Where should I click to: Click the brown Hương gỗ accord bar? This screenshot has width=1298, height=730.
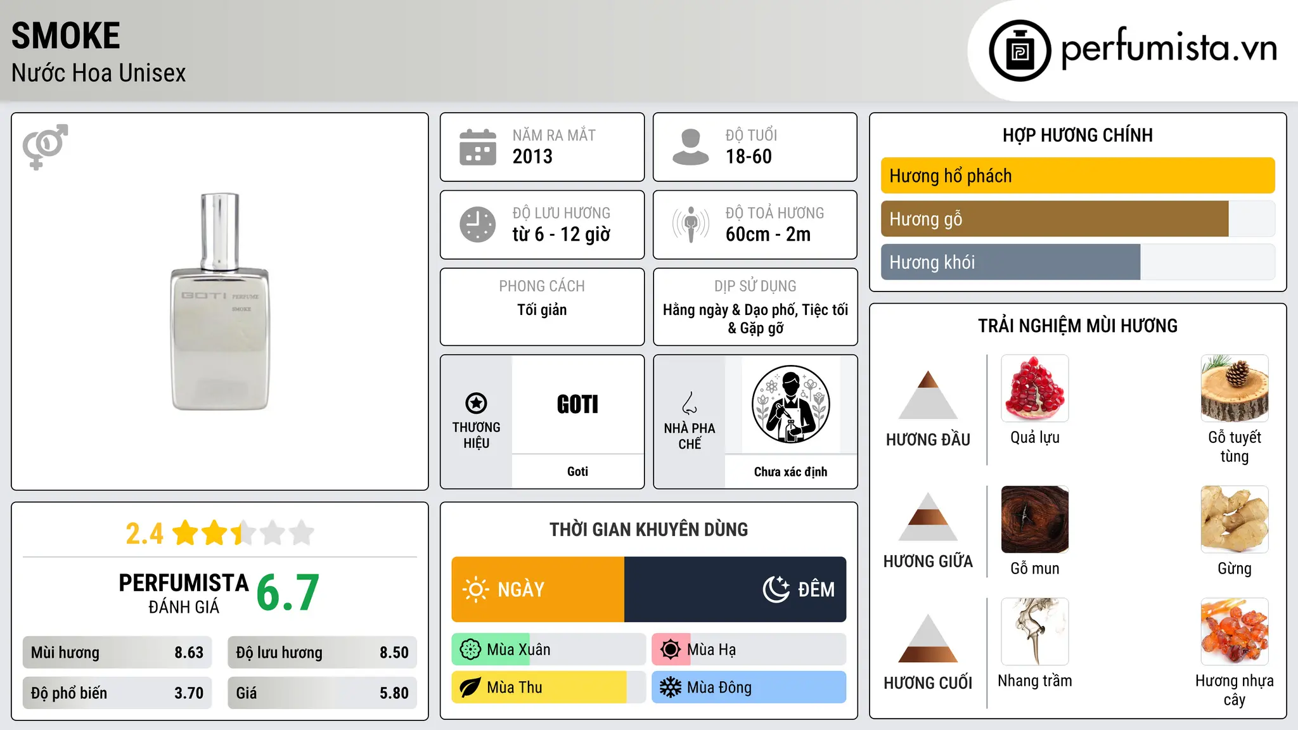tap(1055, 219)
